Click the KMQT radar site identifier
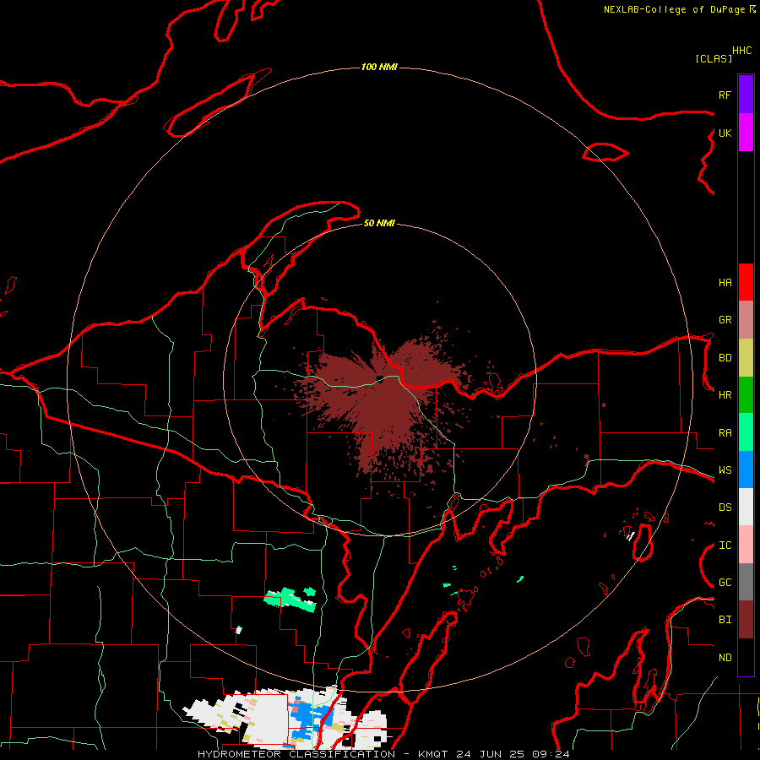The height and width of the screenshot is (760, 760). click(433, 754)
